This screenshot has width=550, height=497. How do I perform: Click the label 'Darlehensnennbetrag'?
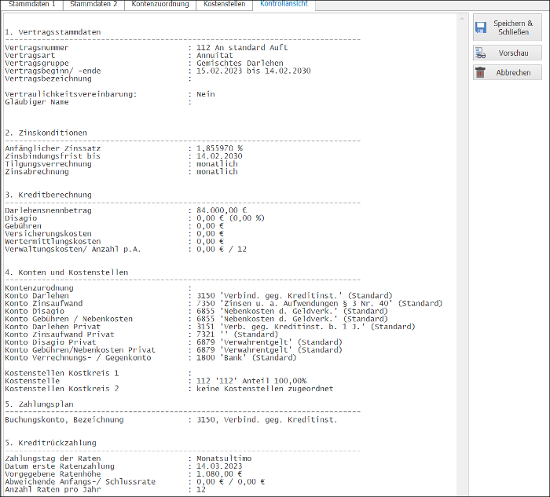click(48, 210)
